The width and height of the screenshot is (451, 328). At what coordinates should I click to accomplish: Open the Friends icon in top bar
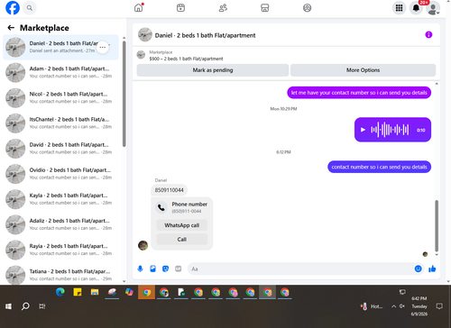pos(223,8)
